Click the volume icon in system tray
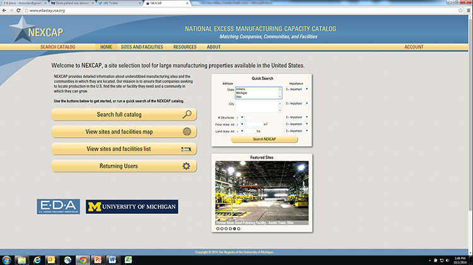The image size is (473, 265). 447,260
